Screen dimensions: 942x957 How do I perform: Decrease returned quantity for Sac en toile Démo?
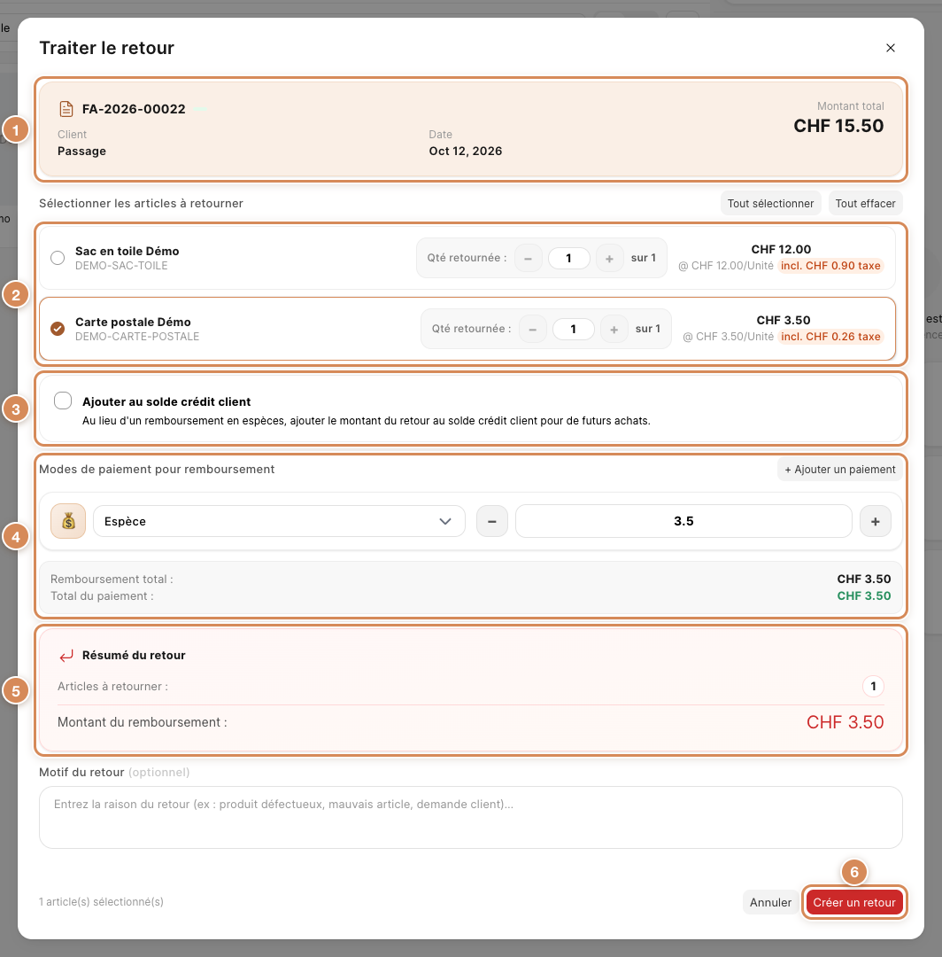click(528, 258)
